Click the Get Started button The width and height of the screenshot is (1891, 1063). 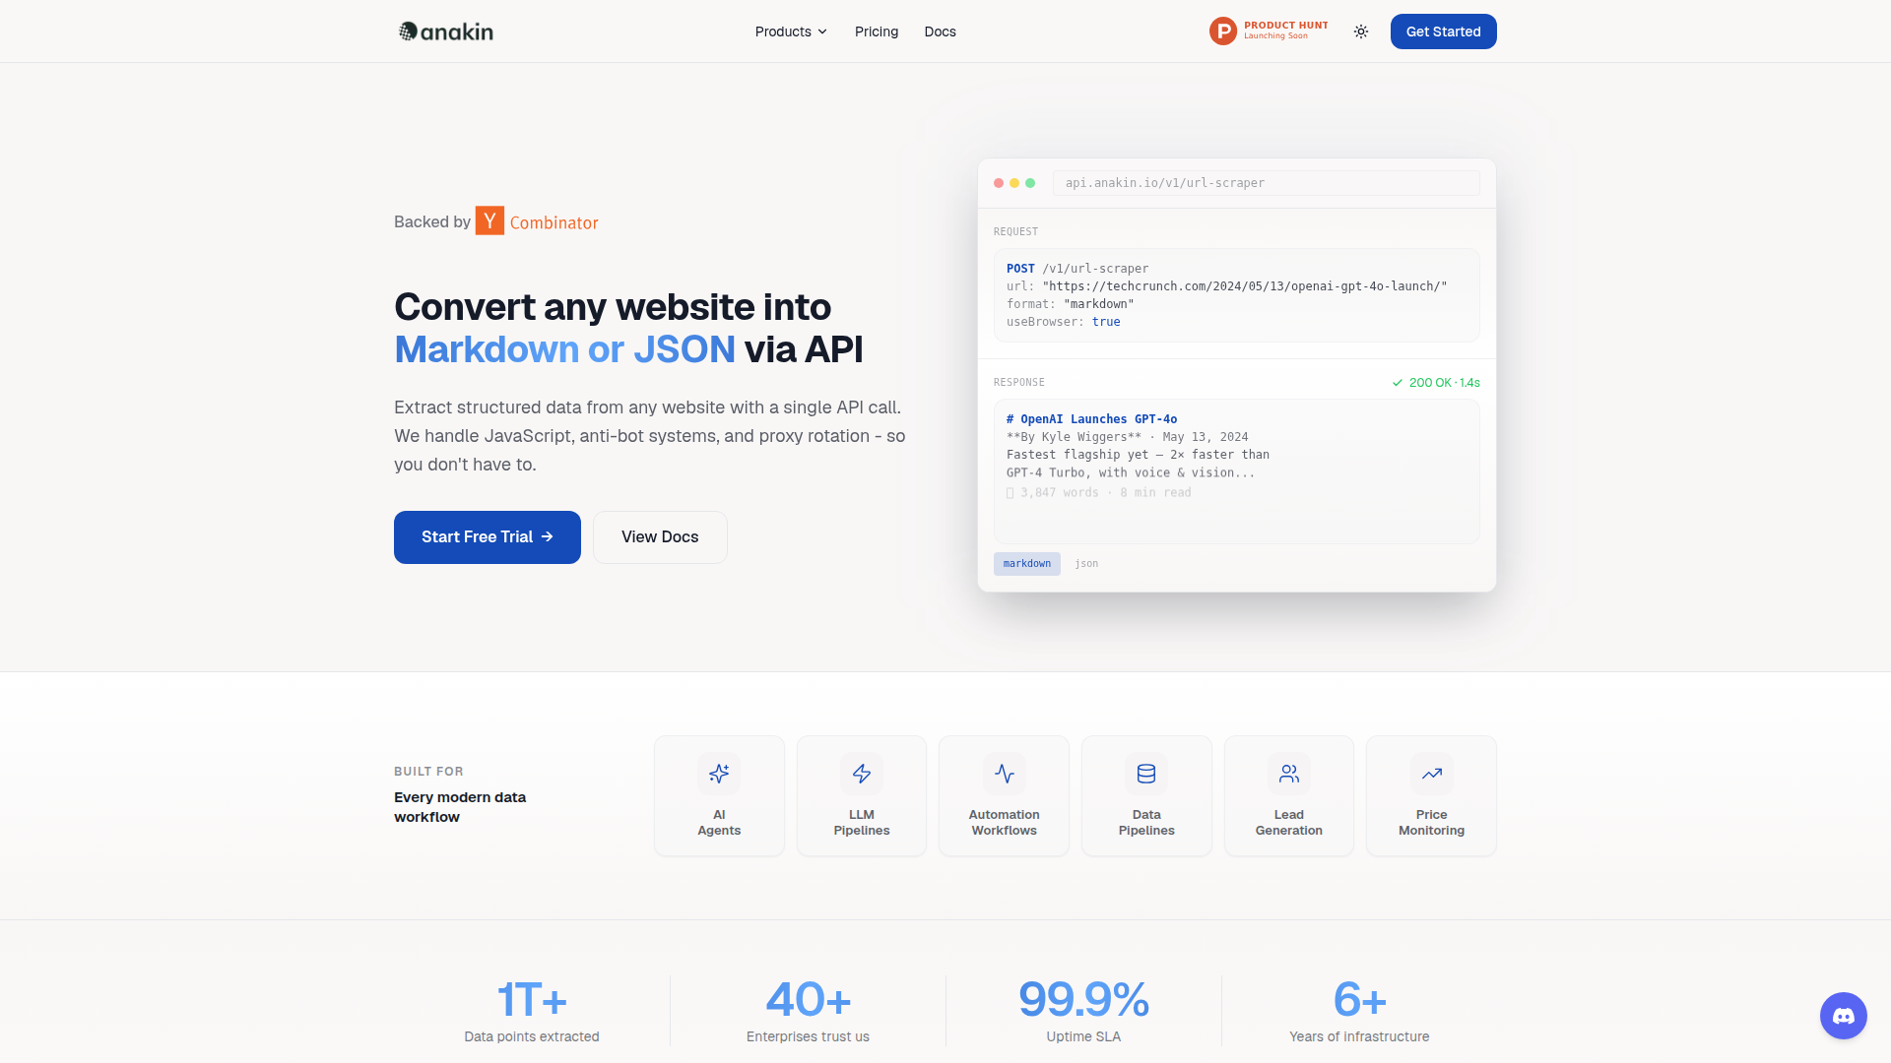click(1443, 31)
